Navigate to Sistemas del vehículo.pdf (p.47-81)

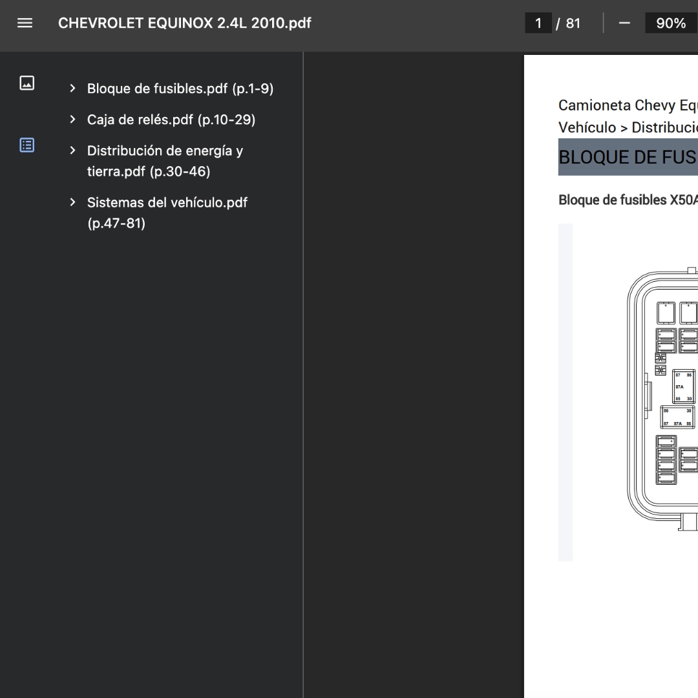[x=167, y=213]
